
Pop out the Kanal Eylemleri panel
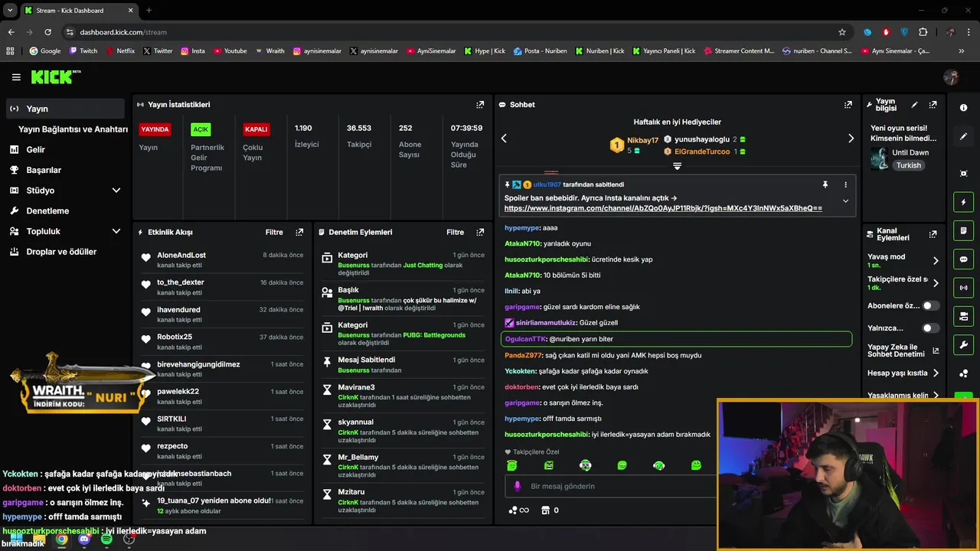(x=933, y=234)
